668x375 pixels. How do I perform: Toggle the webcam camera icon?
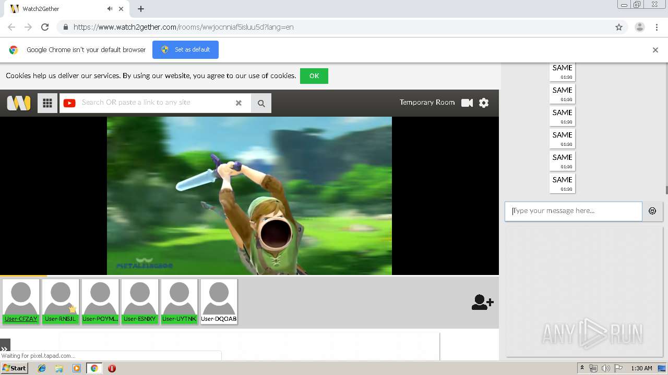(x=467, y=103)
